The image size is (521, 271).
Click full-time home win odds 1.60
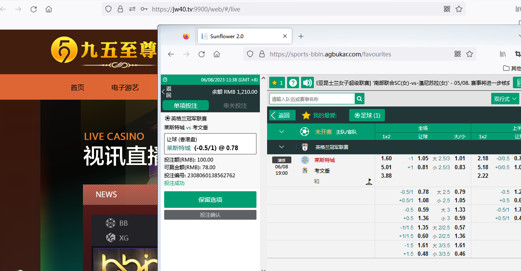(x=387, y=159)
